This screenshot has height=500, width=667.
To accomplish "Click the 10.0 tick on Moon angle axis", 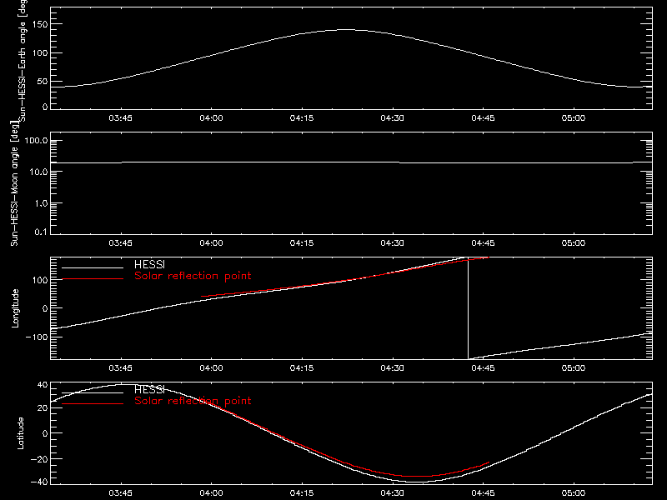I will pyautogui.click(x=38, y=172).
